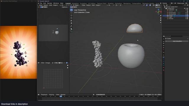Viewport: 189px width, 106px height.
Task: Open Image menu in image editor header
Action: click(x=48, y=63)
